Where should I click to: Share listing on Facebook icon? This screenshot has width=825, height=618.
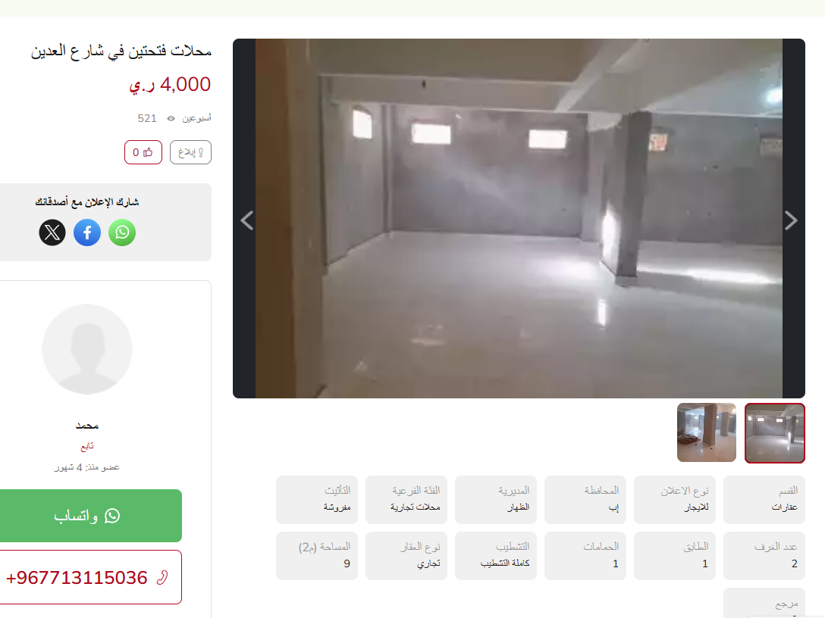87,233
